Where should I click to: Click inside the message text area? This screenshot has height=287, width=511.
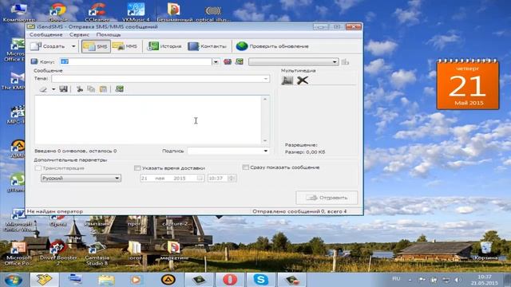(x=148, y=120)
